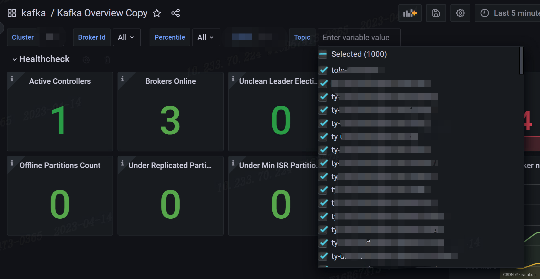Uncheck the fully blurred topic entry
Viewport: 540px width, 279px height.
324,83
